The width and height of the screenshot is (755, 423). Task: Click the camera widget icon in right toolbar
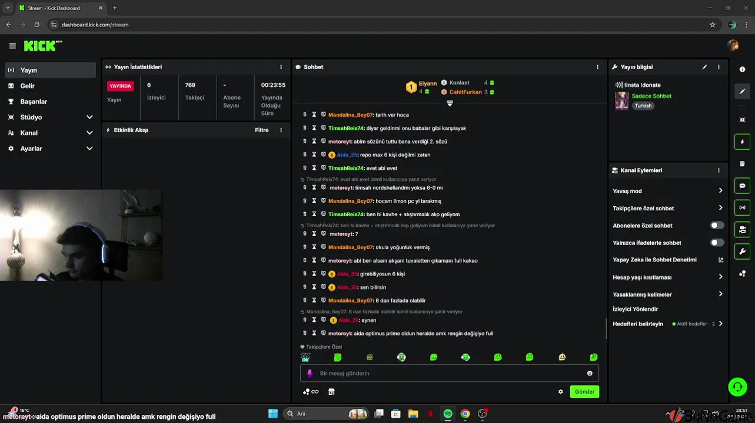pyautogui.click(x=742, y=229)
